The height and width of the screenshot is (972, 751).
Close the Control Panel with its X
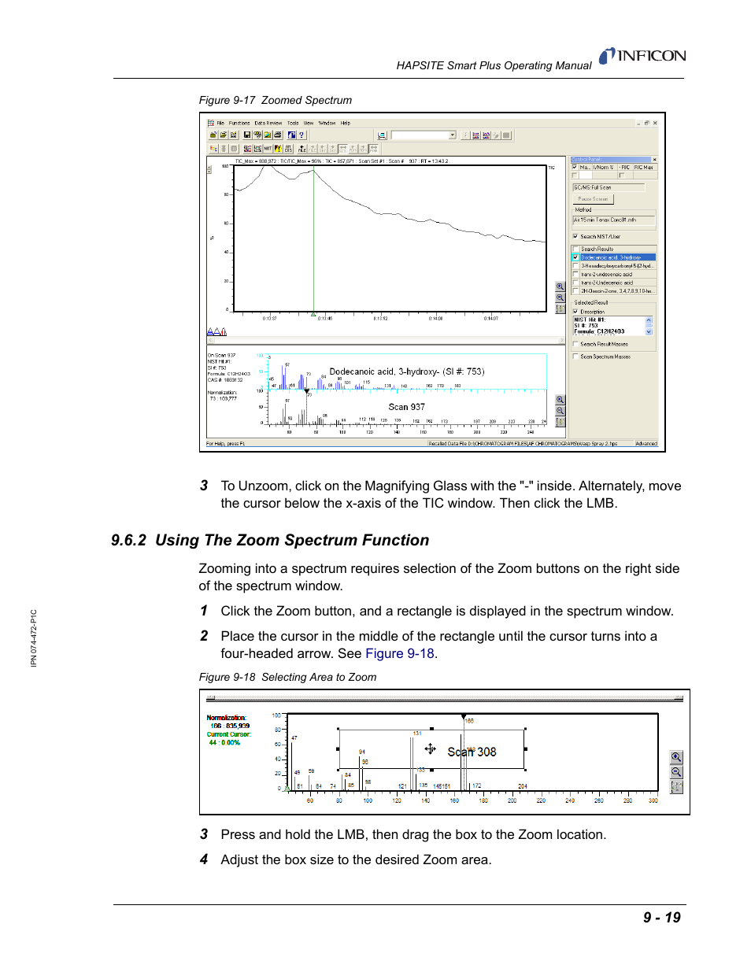point(654,159)
